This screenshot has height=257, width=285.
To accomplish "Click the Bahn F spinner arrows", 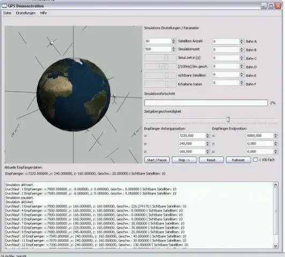I will pos(242,83).
